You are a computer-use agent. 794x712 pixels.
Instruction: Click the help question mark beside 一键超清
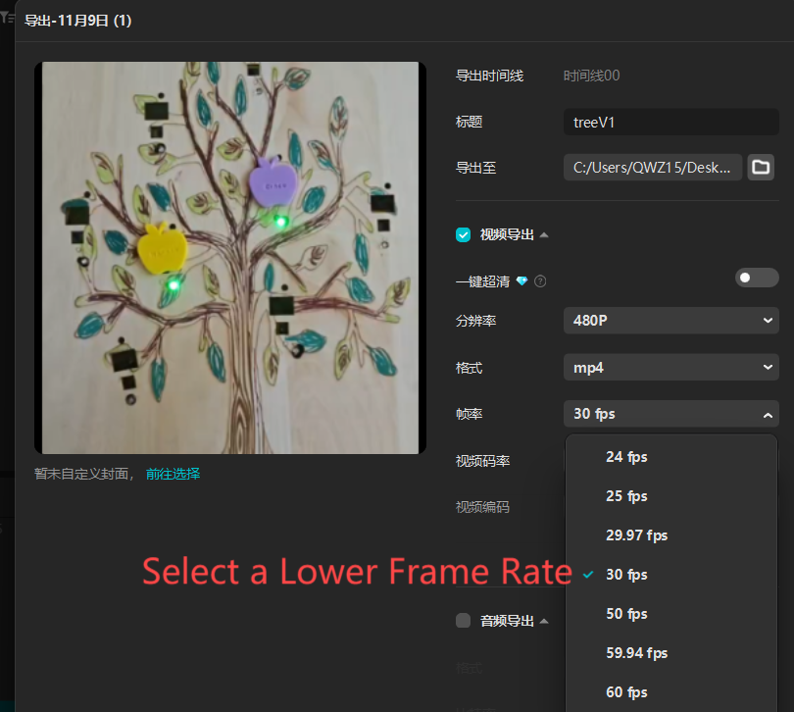tap(540, 281)
